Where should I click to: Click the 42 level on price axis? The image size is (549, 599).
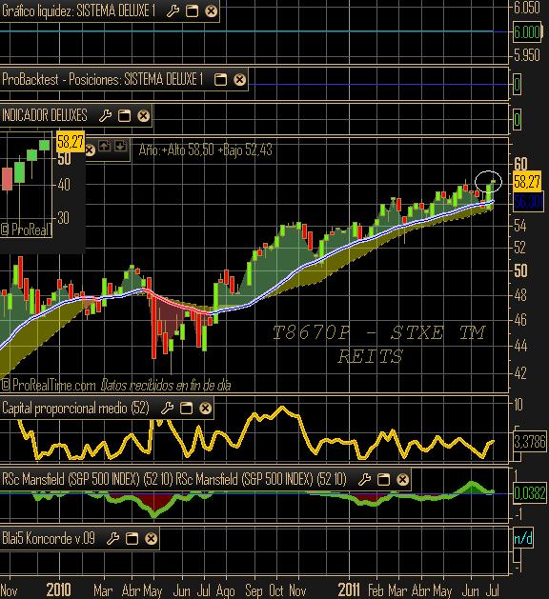point(520,373)
